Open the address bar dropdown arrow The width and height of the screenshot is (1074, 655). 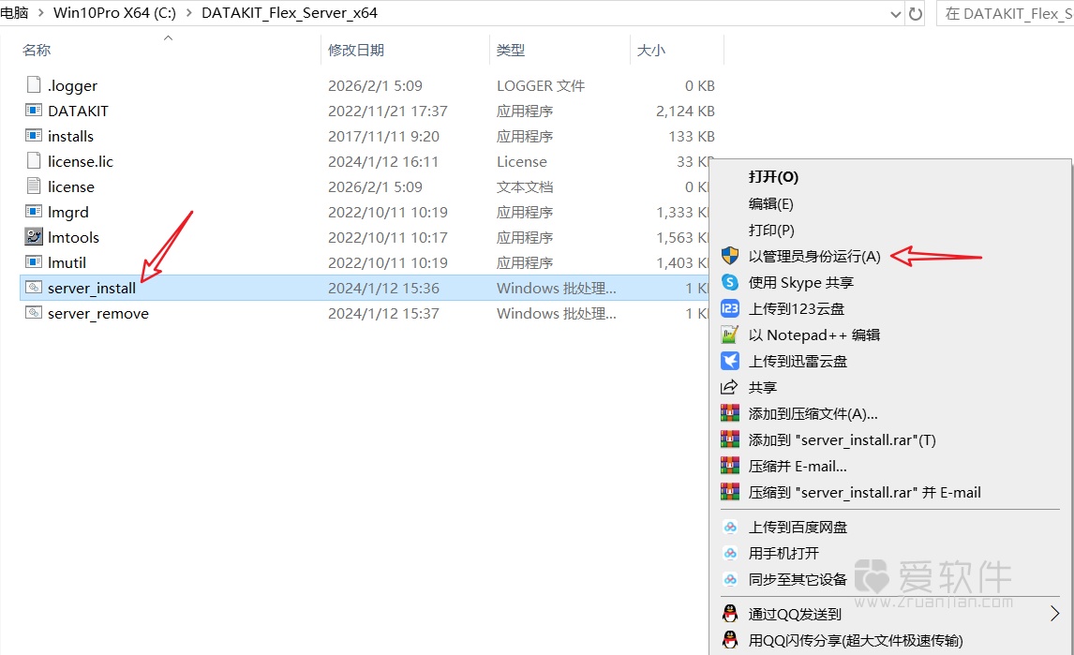point(898,14)
